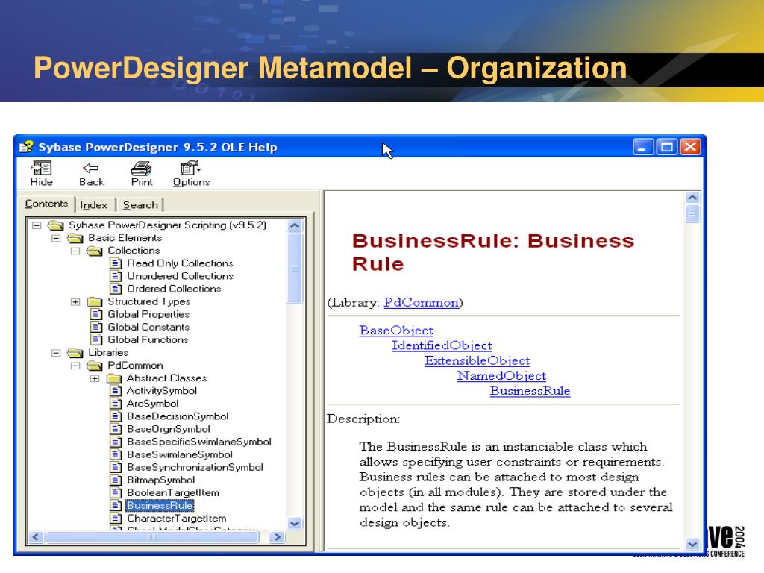764x573 pixels.
Task: Click the Global Constants page icon
Action: coord(96,327)
